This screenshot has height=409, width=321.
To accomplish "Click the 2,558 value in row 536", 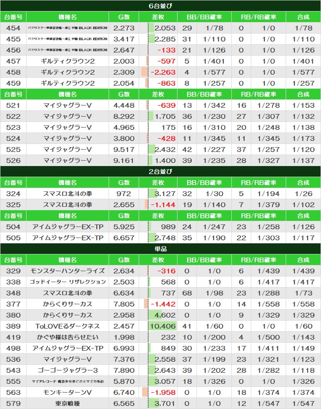I will [x=165, y=359].
